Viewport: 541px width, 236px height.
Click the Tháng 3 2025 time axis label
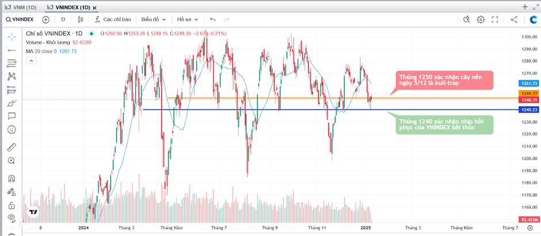point(413,228)
